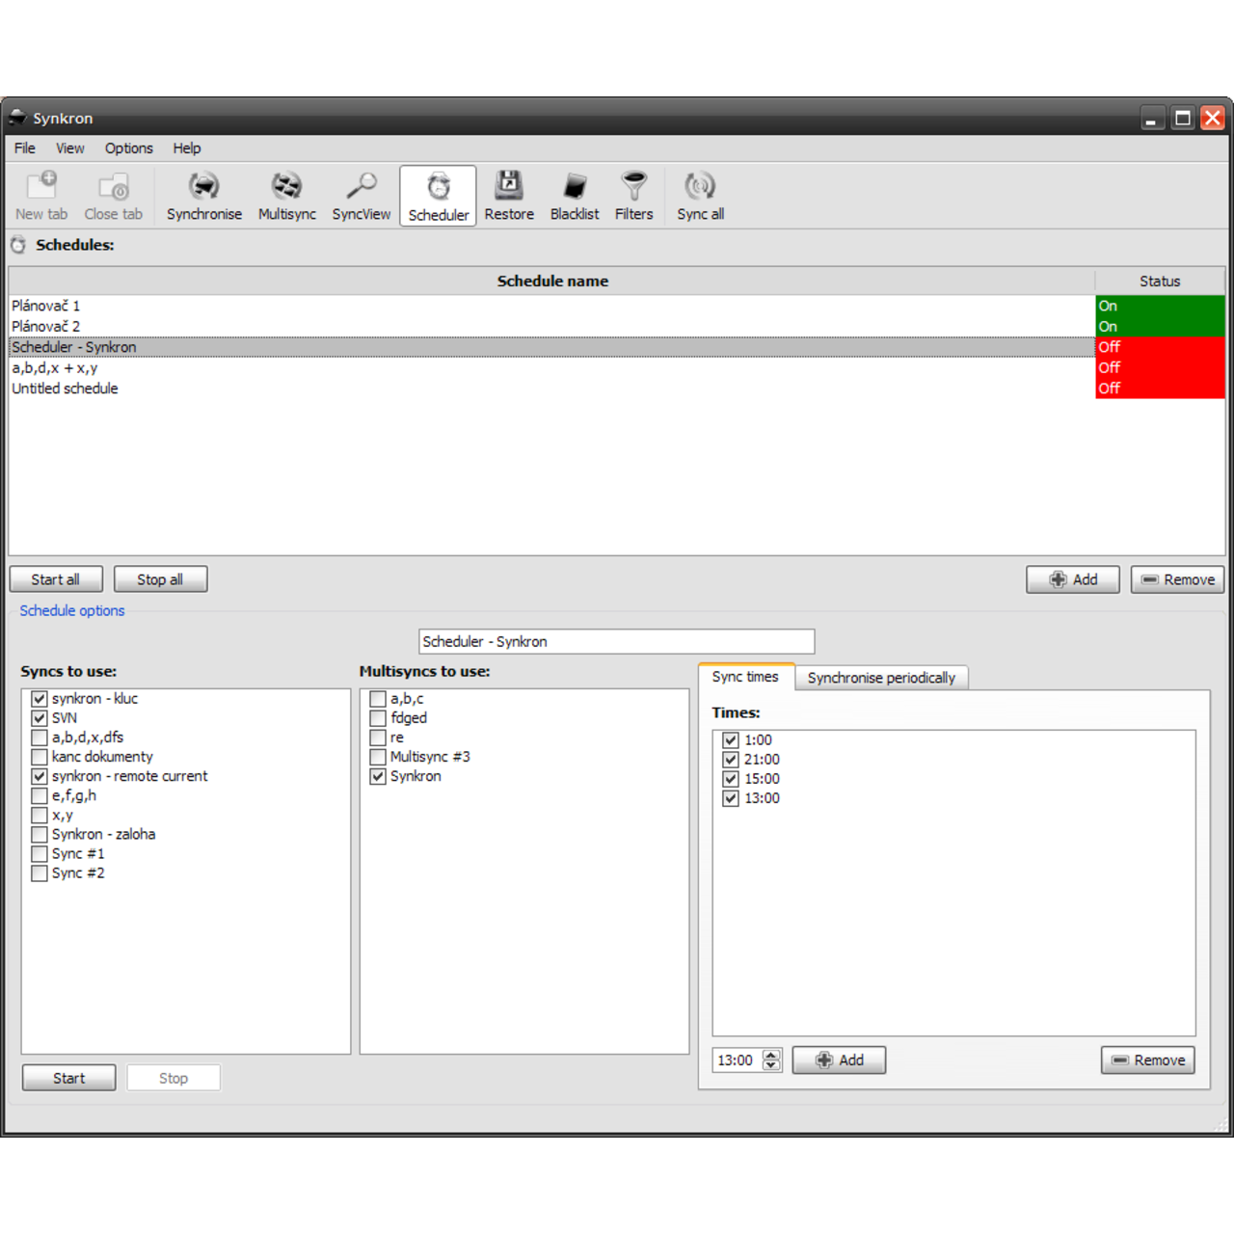
Task: Run Sync all from the toolbar
Action: point(700,195)
